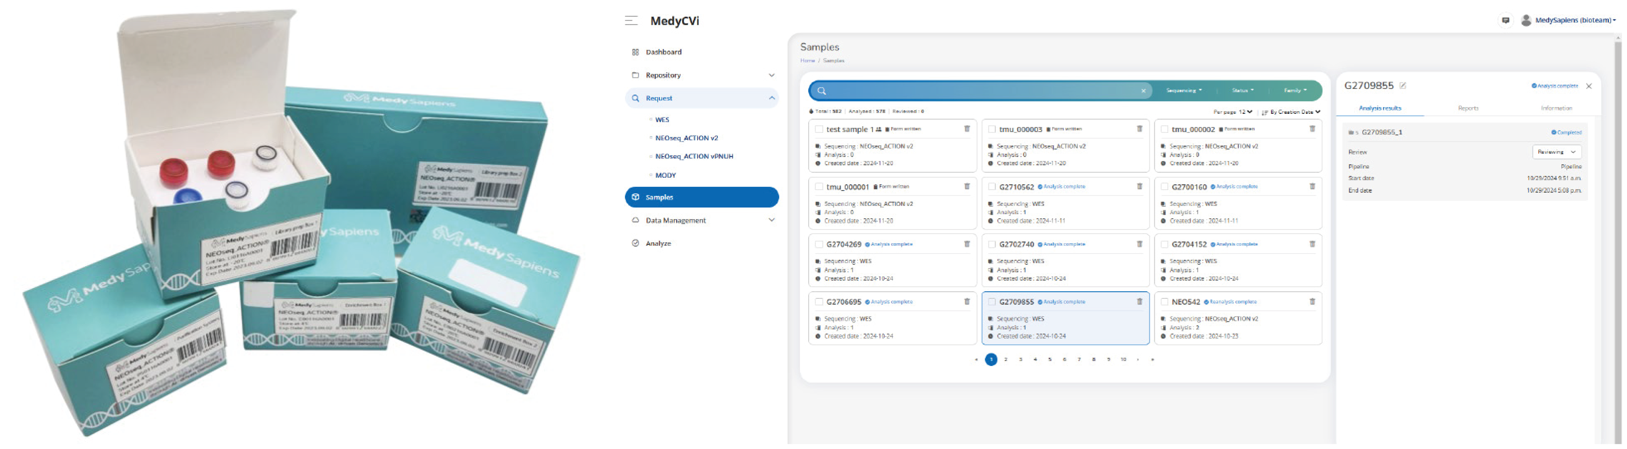Click the folder icon beside G2709855_1
1627x449 pixels.
click(1352, 133)
